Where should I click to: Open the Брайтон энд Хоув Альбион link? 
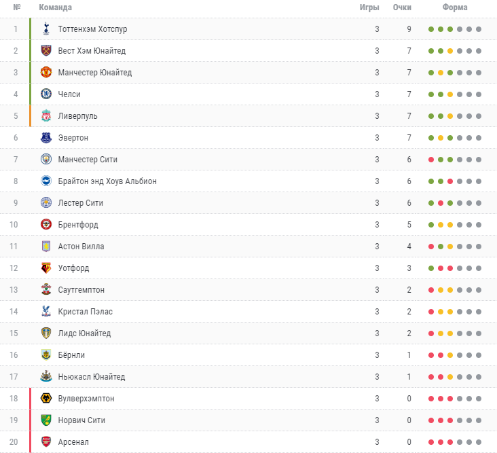point(107,181)
